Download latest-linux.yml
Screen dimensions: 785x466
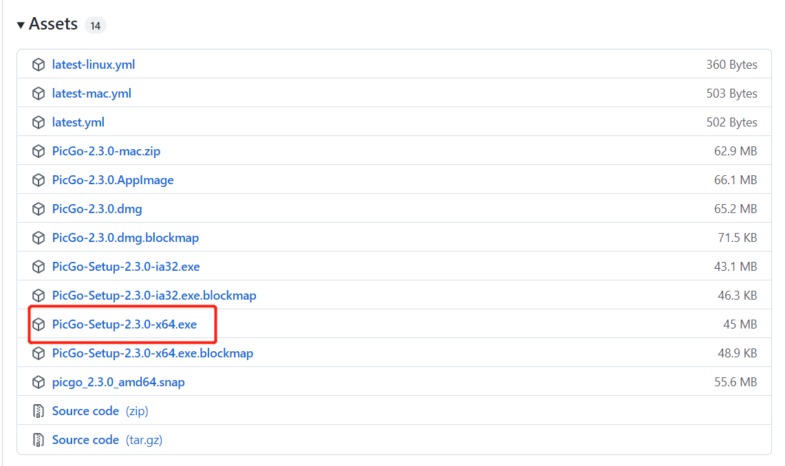pos(94,65)
